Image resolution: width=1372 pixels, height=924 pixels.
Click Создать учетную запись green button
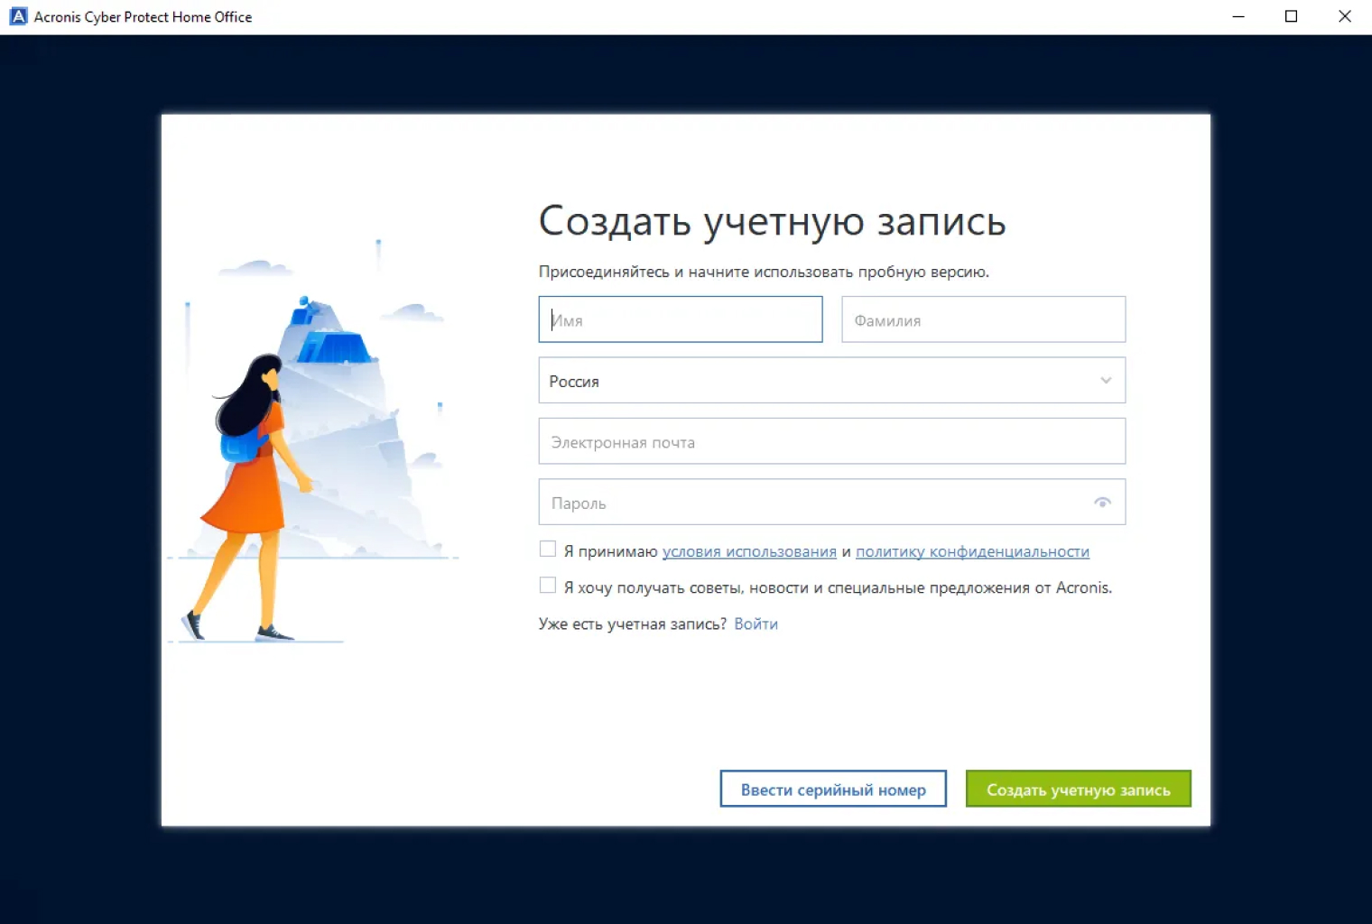1079,789
